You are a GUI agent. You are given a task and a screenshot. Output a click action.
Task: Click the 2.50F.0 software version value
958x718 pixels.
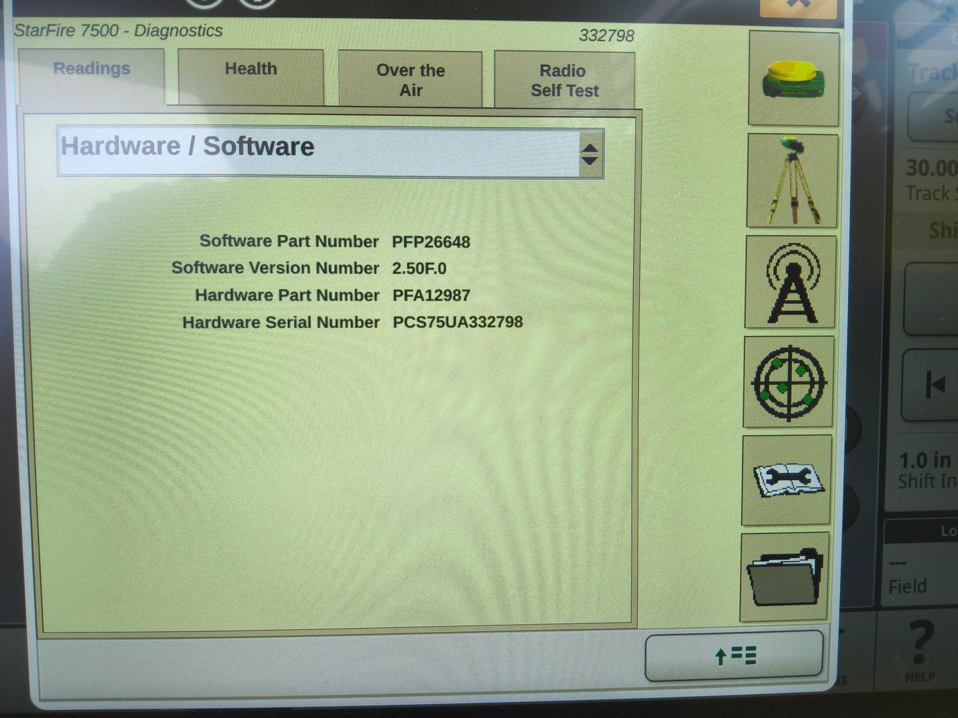419,268
